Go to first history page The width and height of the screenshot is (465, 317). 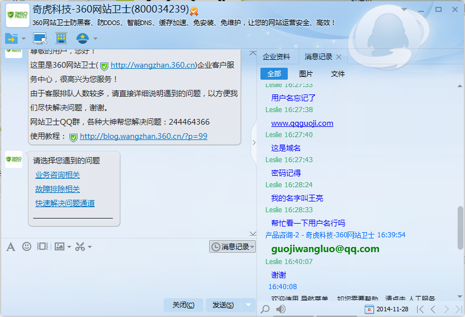(421, 309)
